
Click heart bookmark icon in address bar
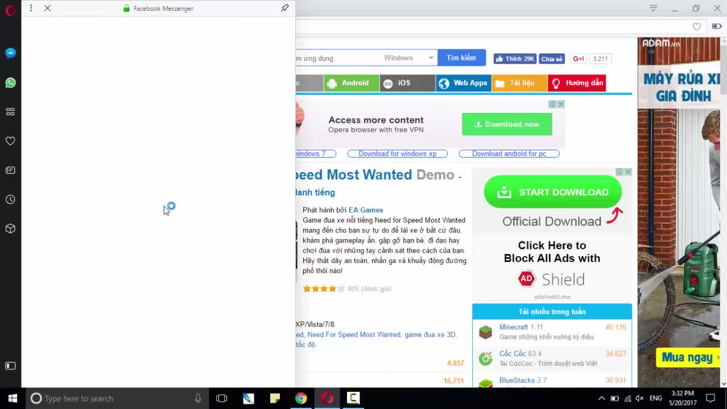(x=697, y=27)
